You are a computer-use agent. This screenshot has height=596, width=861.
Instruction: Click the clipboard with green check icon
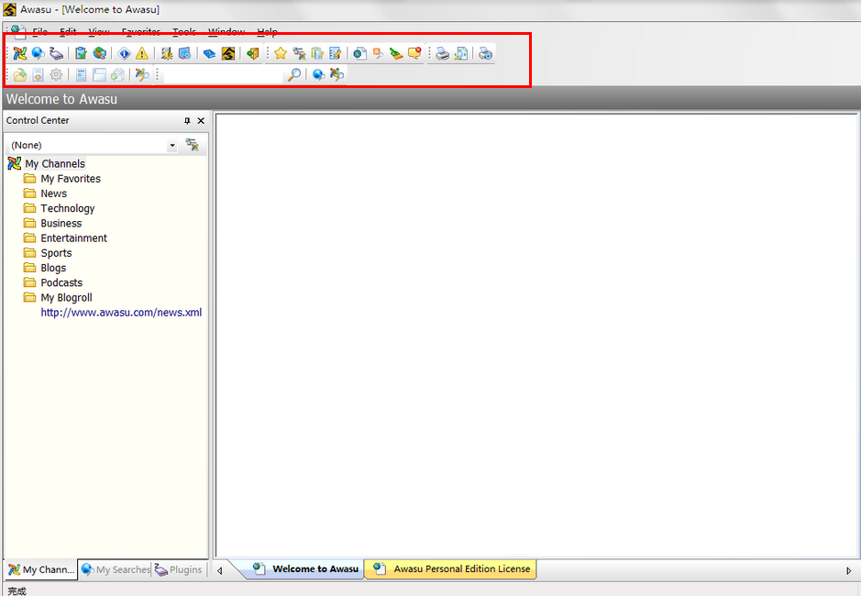(x=81, y=53)
